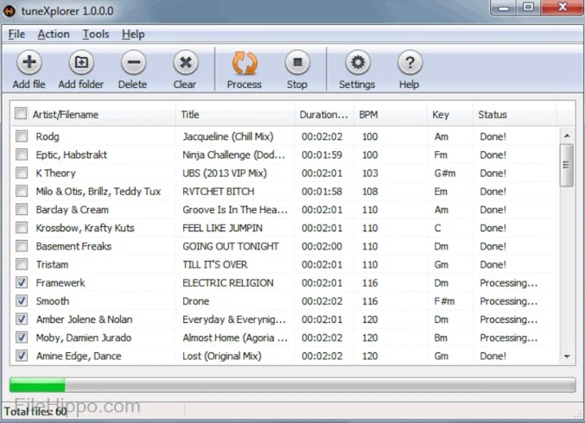Check the box for Rodg
The width and height of the screenshot is (585, 423).
22,136
